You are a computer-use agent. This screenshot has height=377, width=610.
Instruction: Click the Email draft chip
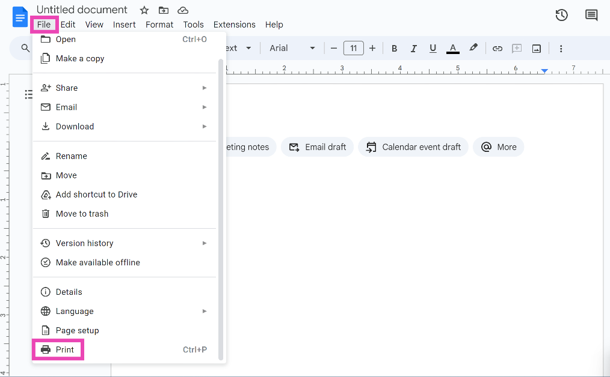pos(318,147)
